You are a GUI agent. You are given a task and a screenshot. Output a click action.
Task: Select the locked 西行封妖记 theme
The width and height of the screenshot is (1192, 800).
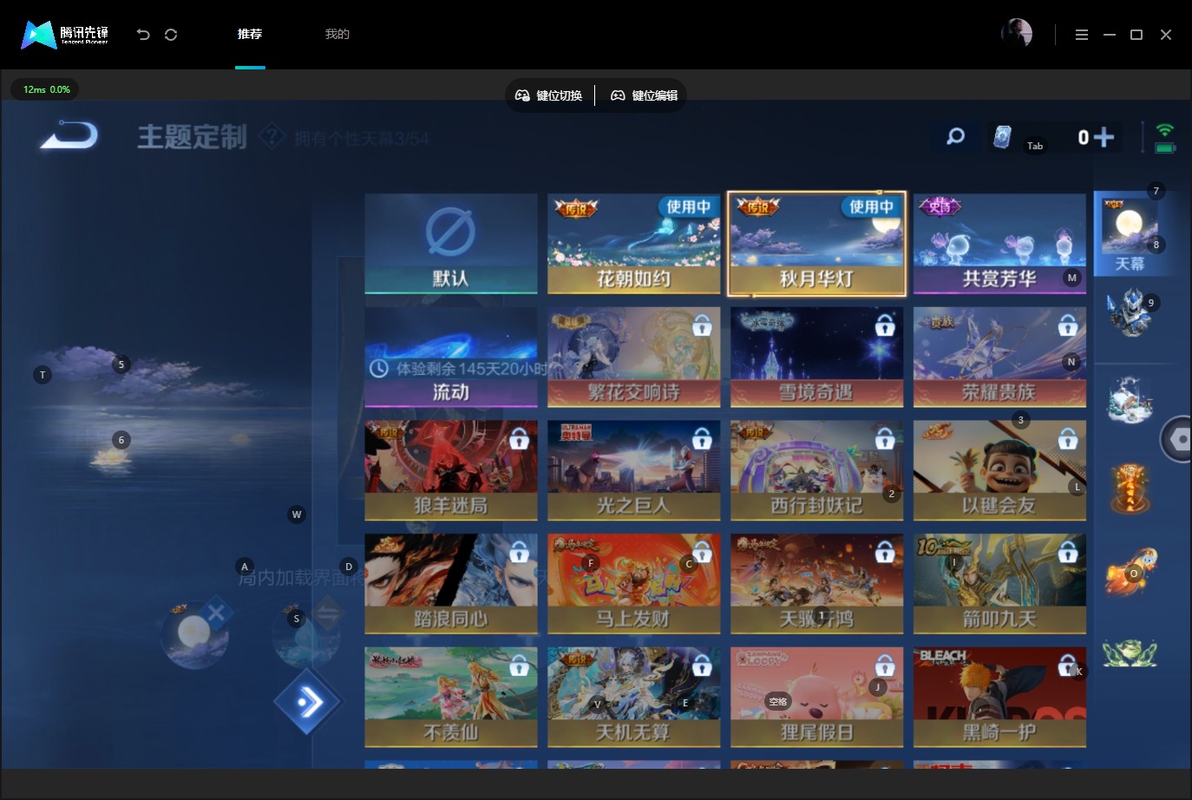(817, 470)
